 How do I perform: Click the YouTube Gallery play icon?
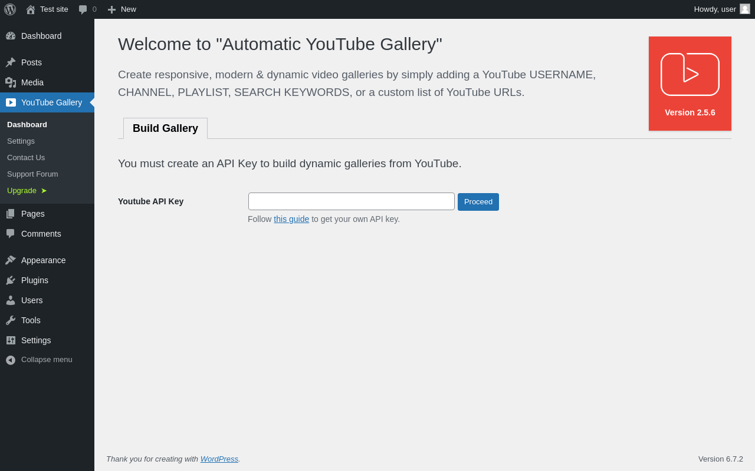tap(11, 102)
